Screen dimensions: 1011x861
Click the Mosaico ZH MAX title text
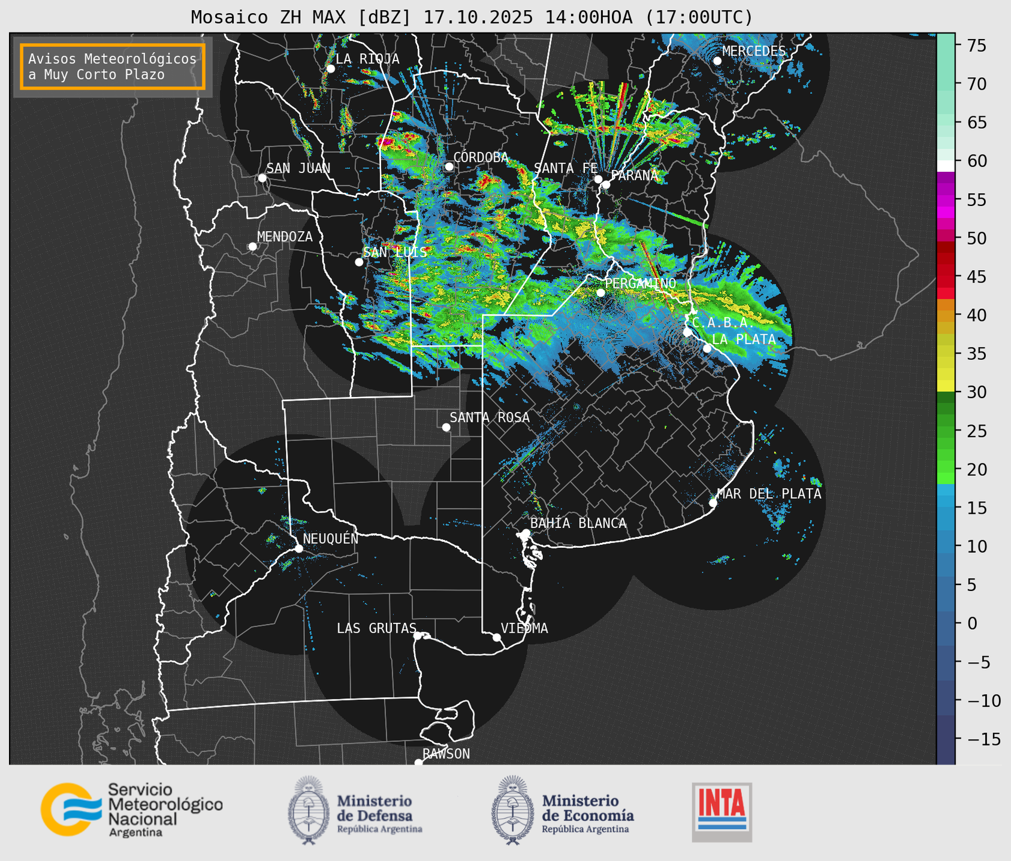(471, 17)
